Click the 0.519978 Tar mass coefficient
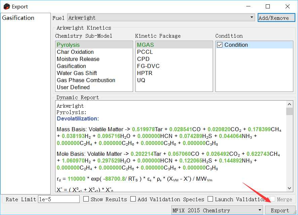The image size is (298, 215). click(143, 130)
